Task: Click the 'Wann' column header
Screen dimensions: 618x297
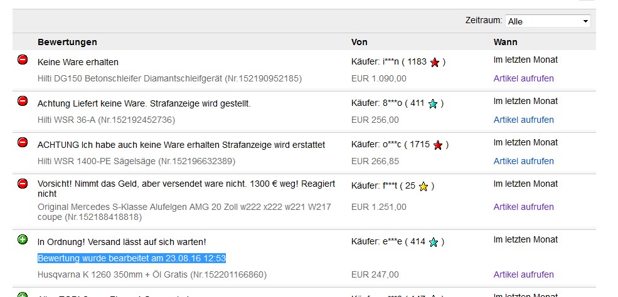Action: [x=505, y=42]
